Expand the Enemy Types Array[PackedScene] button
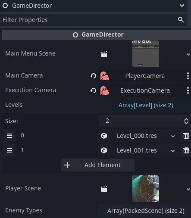This screenshot has width=191, height=218. 146,211
